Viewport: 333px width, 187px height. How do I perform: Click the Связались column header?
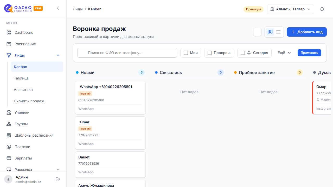click(189, 72)
